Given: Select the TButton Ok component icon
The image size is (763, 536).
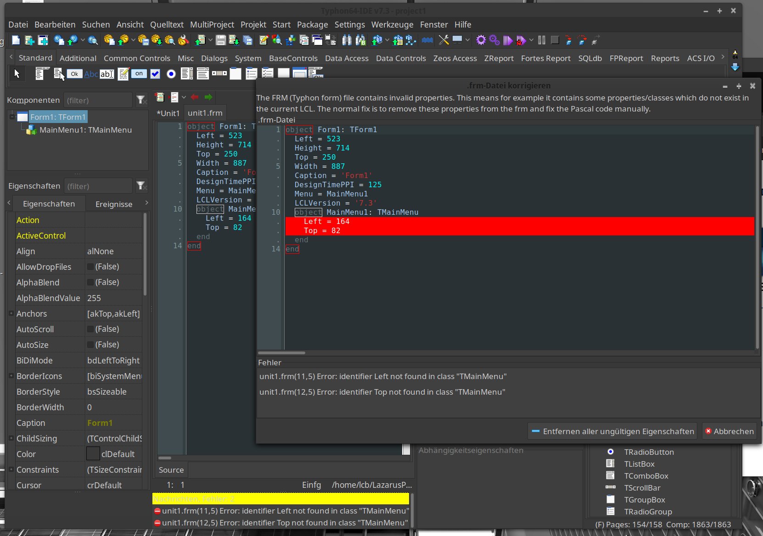Looking at the screenshot, I should tap(74, 74).
